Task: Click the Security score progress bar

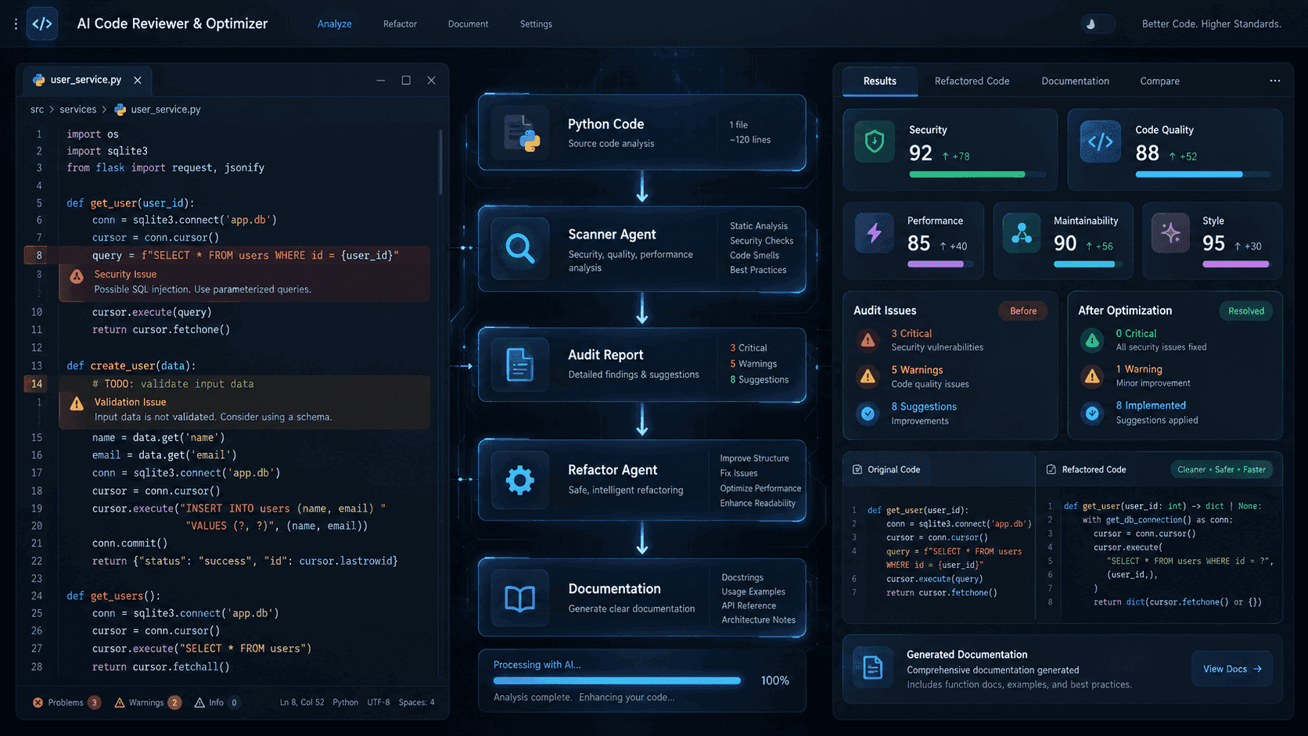Action: point(977,174)
